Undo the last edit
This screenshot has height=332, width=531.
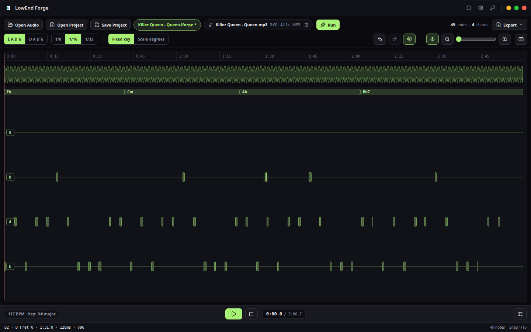click(x=380, y=39)
